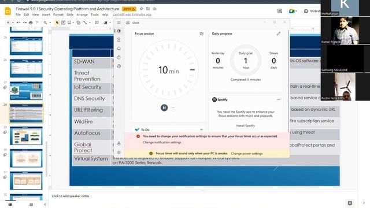Select the Line tool
370x208 pixels.
pos(85,23)
